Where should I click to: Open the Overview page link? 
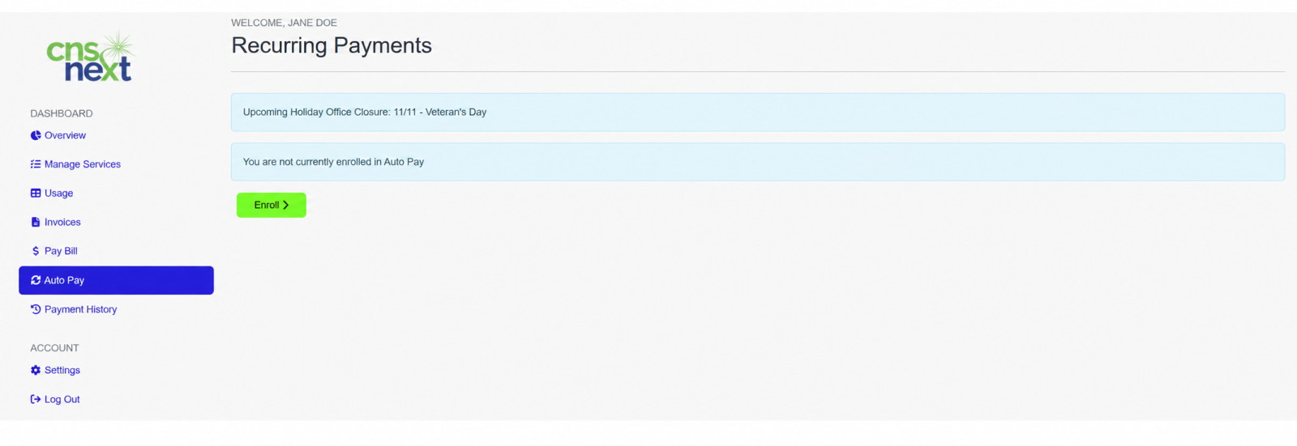(x=65, y=135)
